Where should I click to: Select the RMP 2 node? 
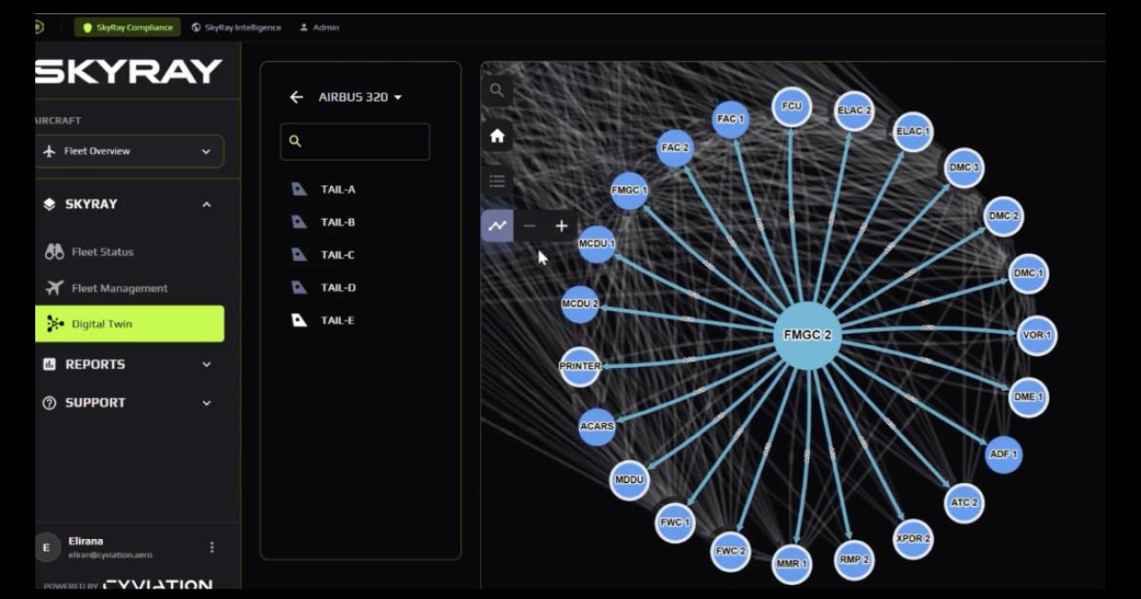click(854, 560)
